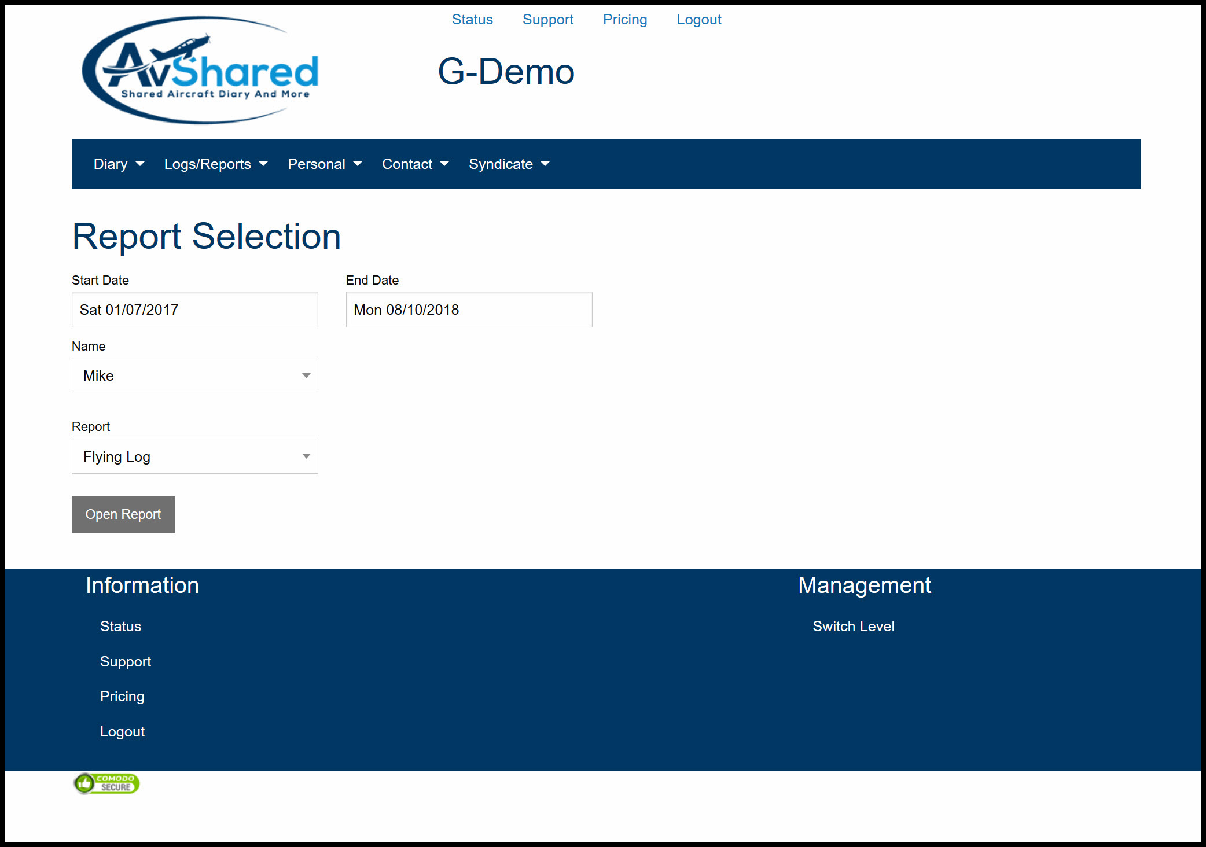
Task: Click the Start Date input field
Action: click(x=194, y=310)
